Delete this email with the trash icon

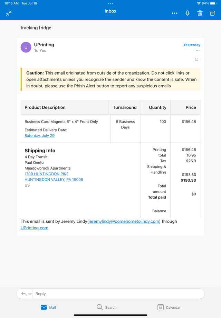[x=200, y=13]
